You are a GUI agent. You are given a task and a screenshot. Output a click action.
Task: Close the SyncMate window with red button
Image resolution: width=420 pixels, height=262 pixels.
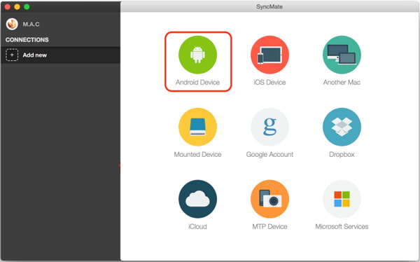click(8, 7)
